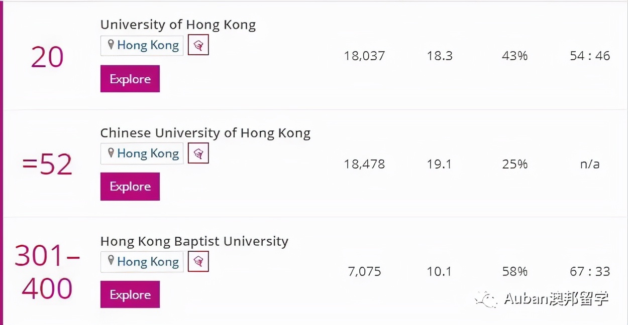
Task: Select the rank number 20
Action: (x=47, y=56)
